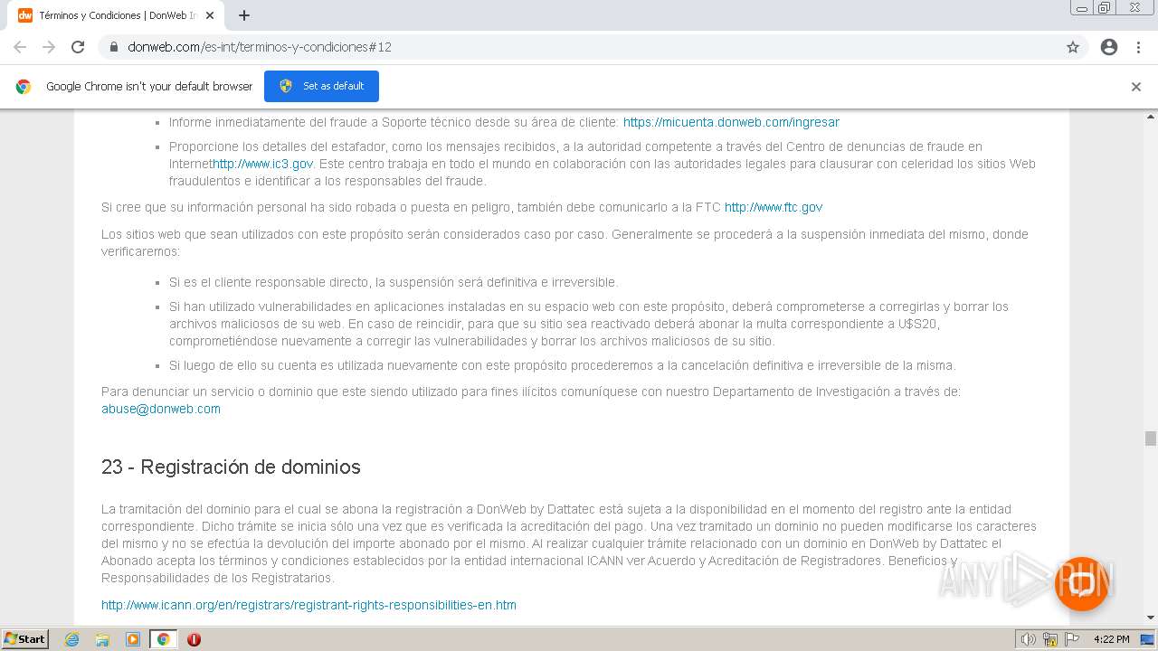
Task: Click the vertical scrollbar thumb
Action: point(1151,439)
